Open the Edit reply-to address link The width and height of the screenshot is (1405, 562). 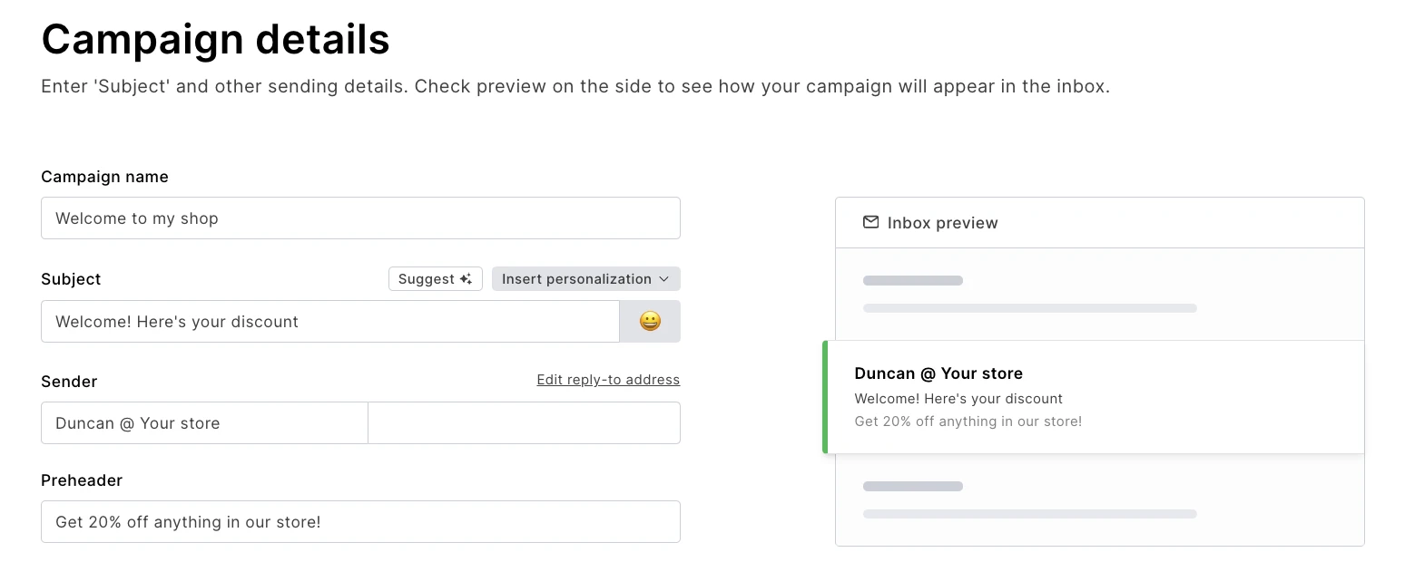pyautogui.click(x=608, y=380)
